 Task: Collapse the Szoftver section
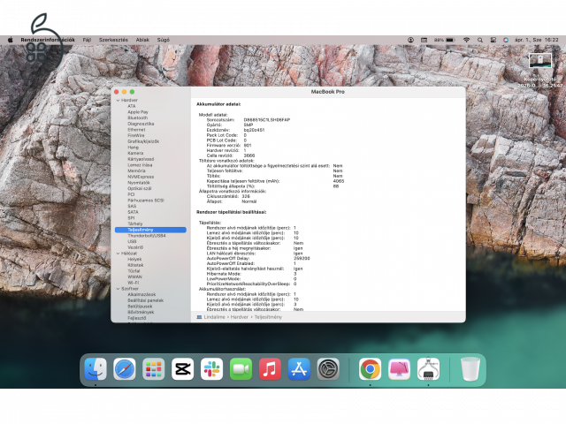(x=118, y=289)
